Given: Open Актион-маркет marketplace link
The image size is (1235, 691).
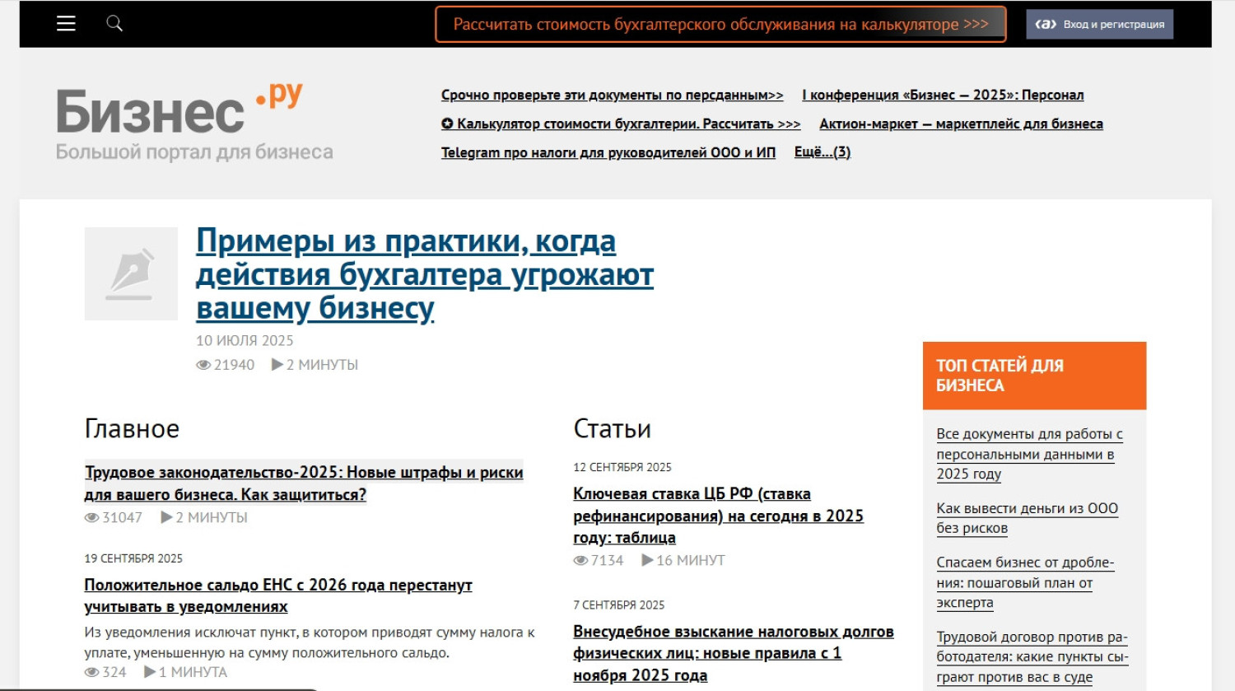Looking at the screenshot, I should pyautogui.click(x=960, y=124).
